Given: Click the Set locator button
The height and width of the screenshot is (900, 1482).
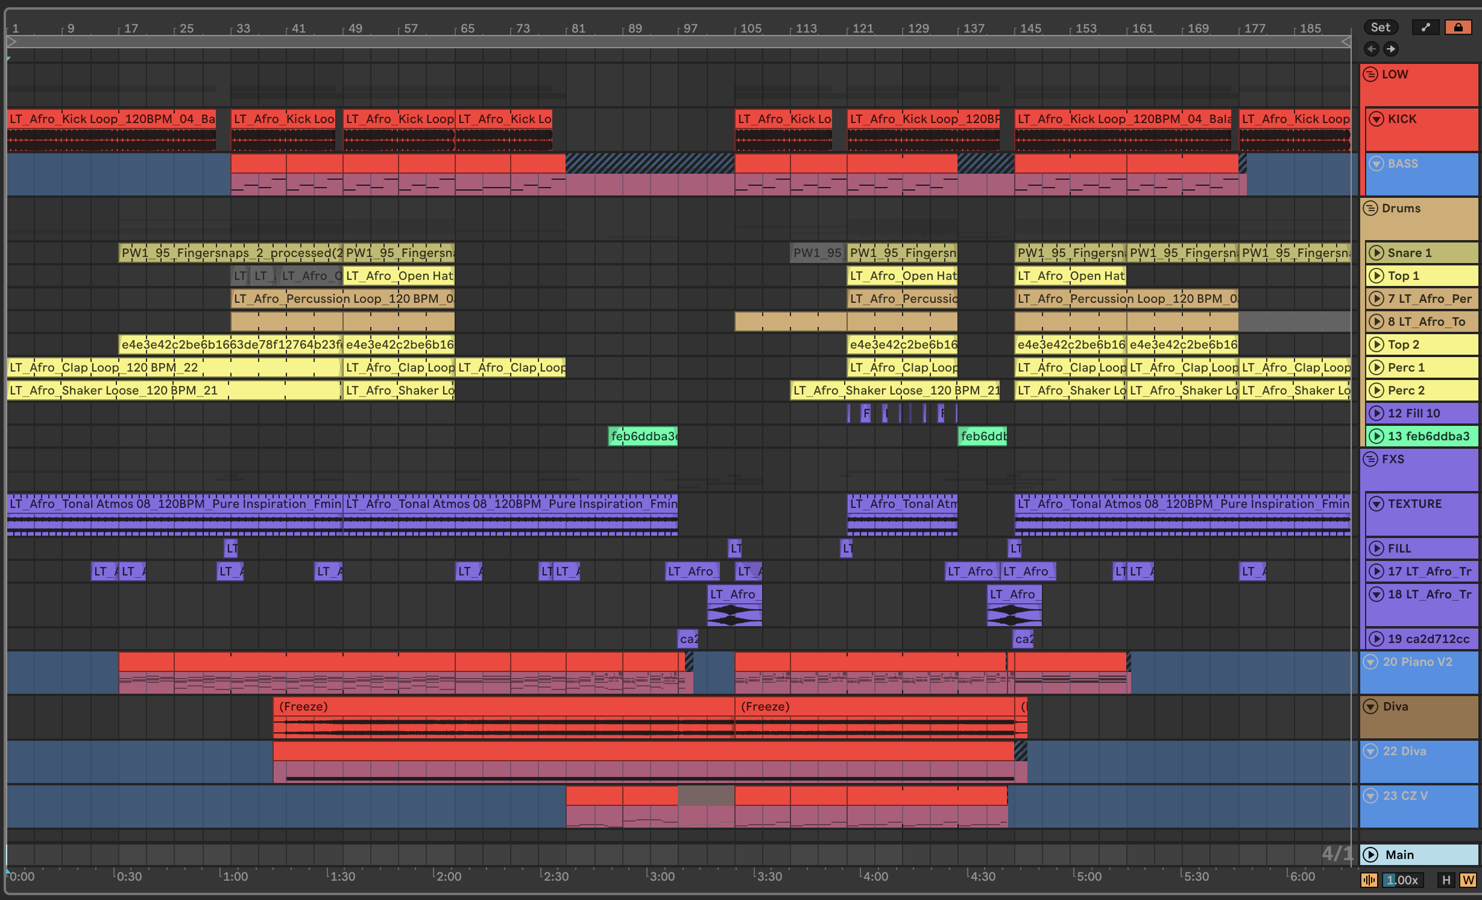Looking at the screenshot, I should [x=1380, y=27].
